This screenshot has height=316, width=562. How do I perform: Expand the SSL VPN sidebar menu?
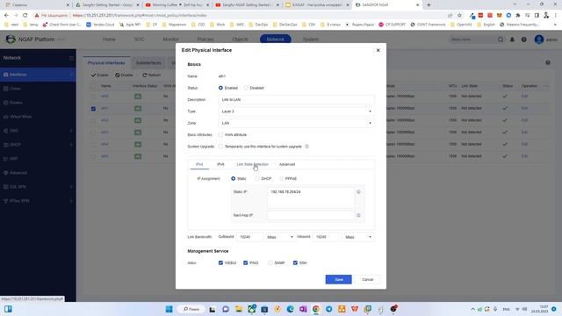tap(38, 187)
